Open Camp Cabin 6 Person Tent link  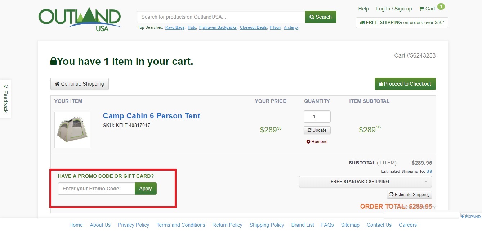point(152,116)
